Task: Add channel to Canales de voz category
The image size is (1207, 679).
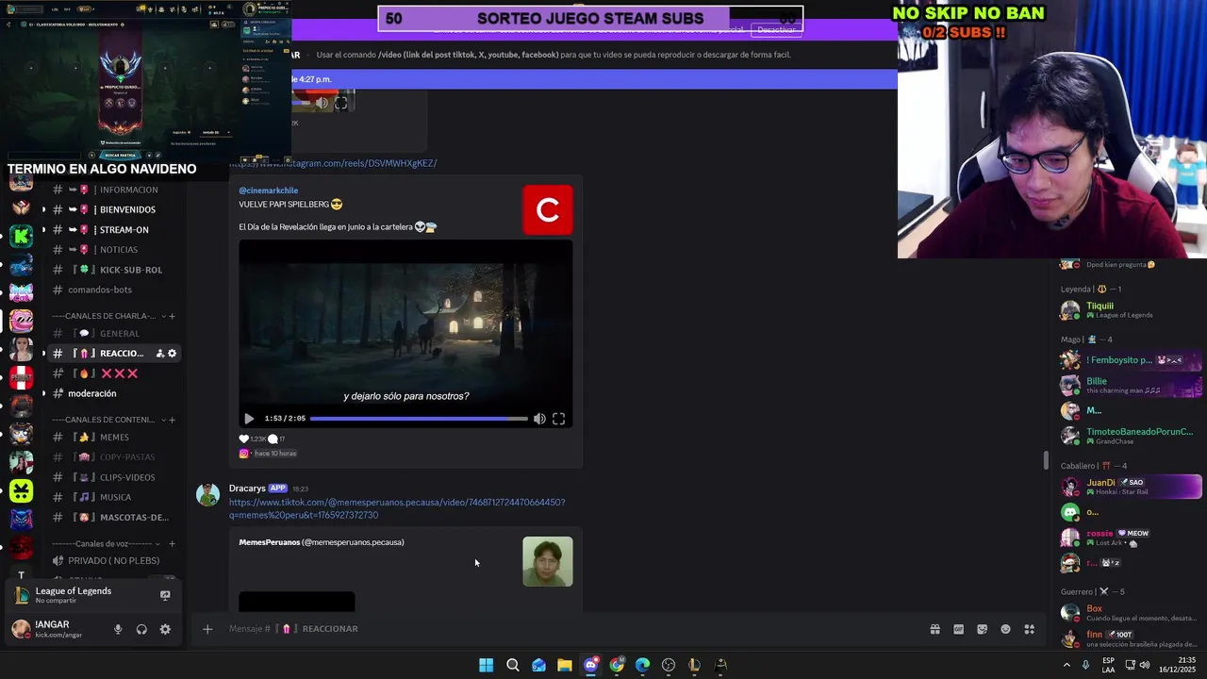Action: point(172,544)
